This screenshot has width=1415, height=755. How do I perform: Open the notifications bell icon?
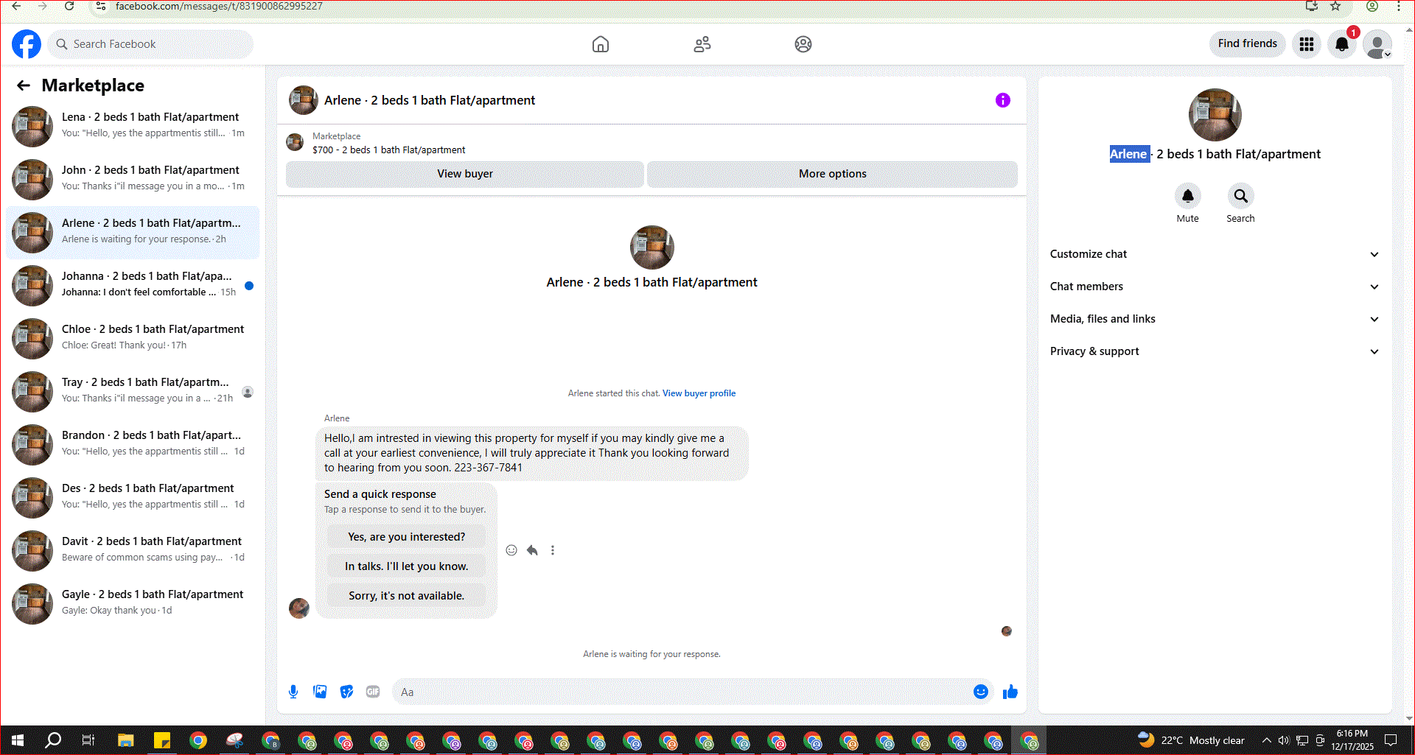[1342, 44]
